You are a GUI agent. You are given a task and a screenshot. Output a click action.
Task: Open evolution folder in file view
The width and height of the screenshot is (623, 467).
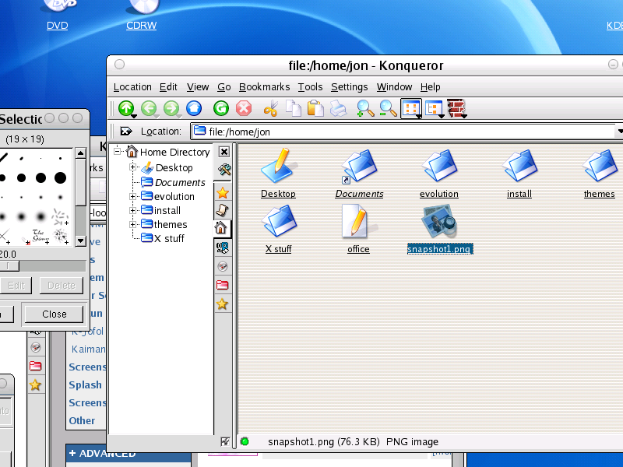point(439,166)
